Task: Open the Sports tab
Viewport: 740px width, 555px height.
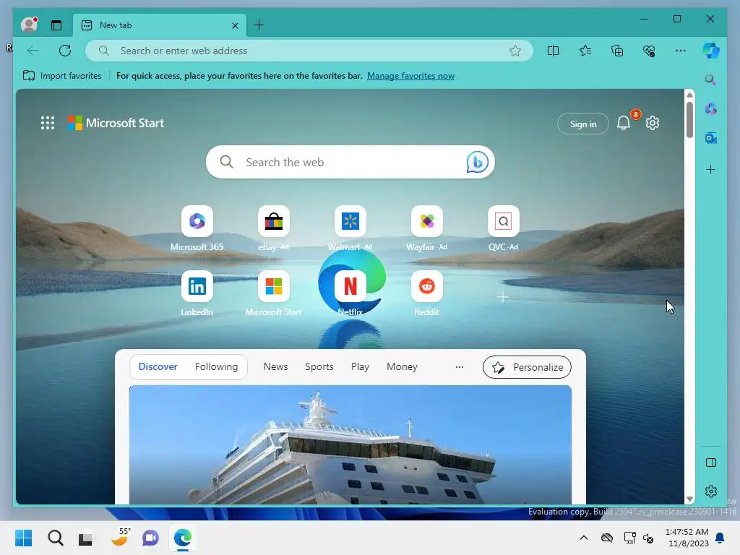Action: point(319,366)
